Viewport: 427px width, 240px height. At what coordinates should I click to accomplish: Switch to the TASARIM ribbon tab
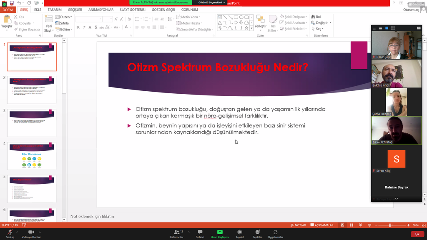coord(55,10)
